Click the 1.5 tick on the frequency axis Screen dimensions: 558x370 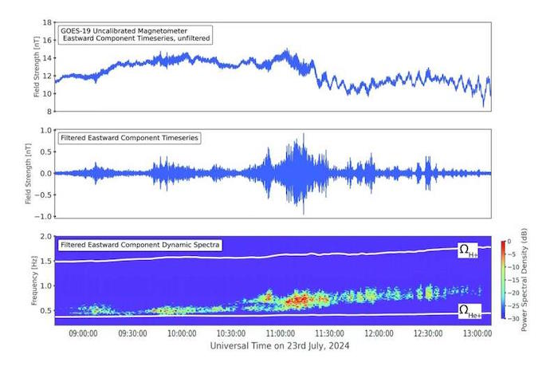pos(46,262)
